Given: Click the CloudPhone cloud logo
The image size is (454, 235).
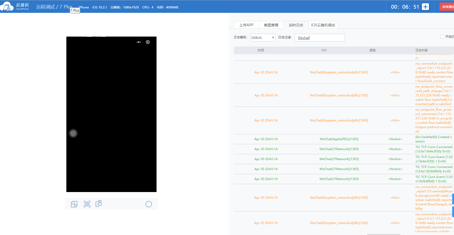Looking at the screenshot, I should point(7,6).
